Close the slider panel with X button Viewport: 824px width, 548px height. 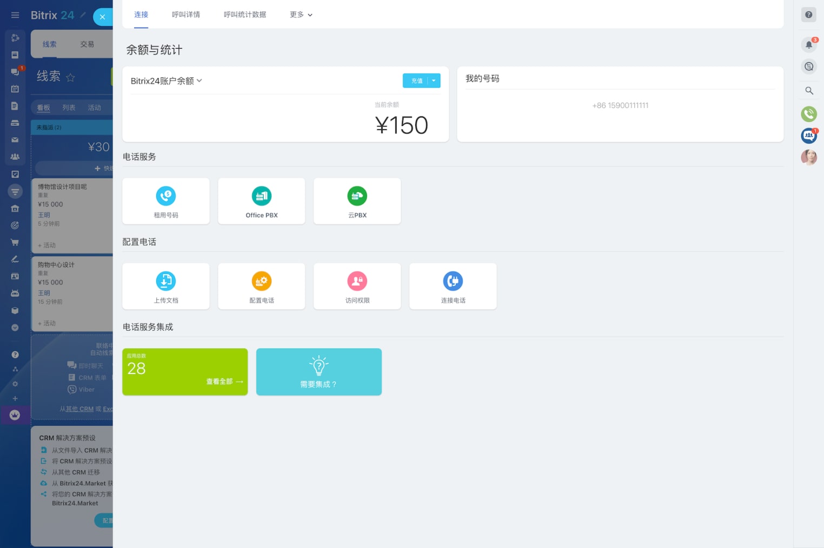pos(102,17)
